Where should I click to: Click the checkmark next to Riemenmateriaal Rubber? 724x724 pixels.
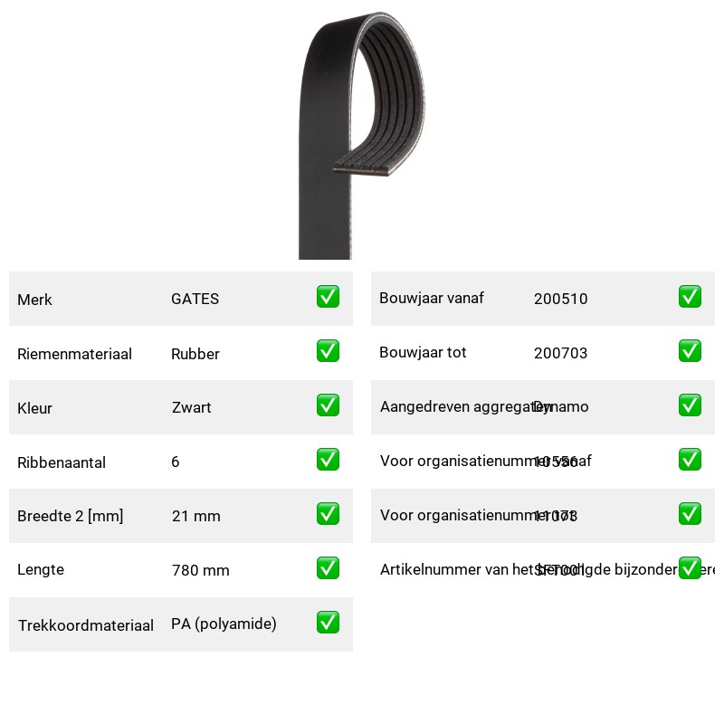point(328,351)
